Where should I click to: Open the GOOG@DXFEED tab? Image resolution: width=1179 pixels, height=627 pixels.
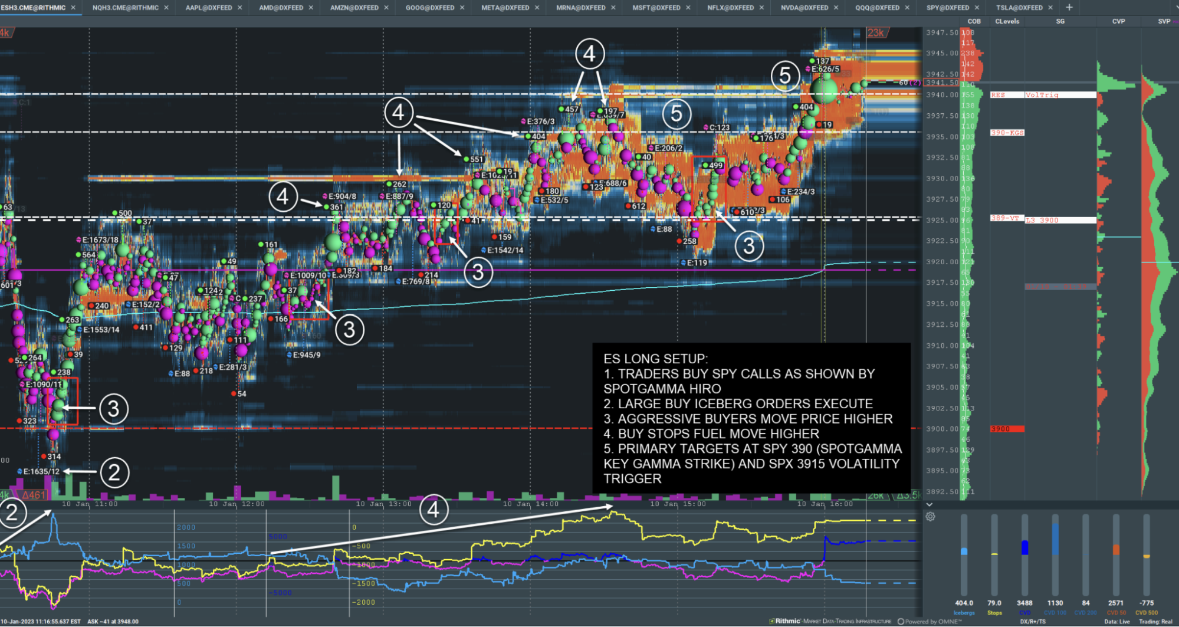point(430,8)
